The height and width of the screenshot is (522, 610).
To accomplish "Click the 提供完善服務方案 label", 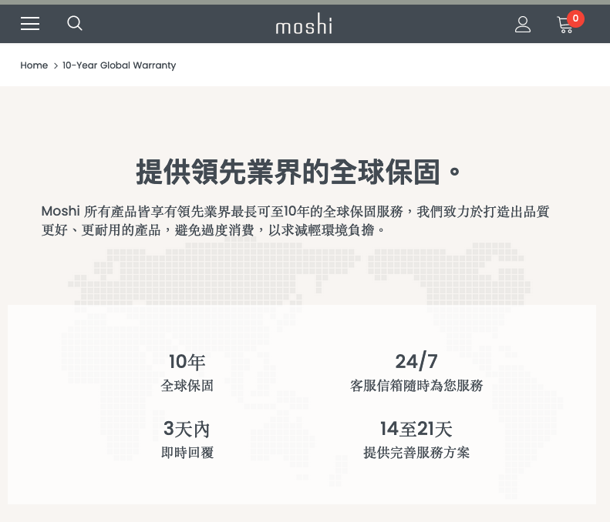I will point(416,453).
